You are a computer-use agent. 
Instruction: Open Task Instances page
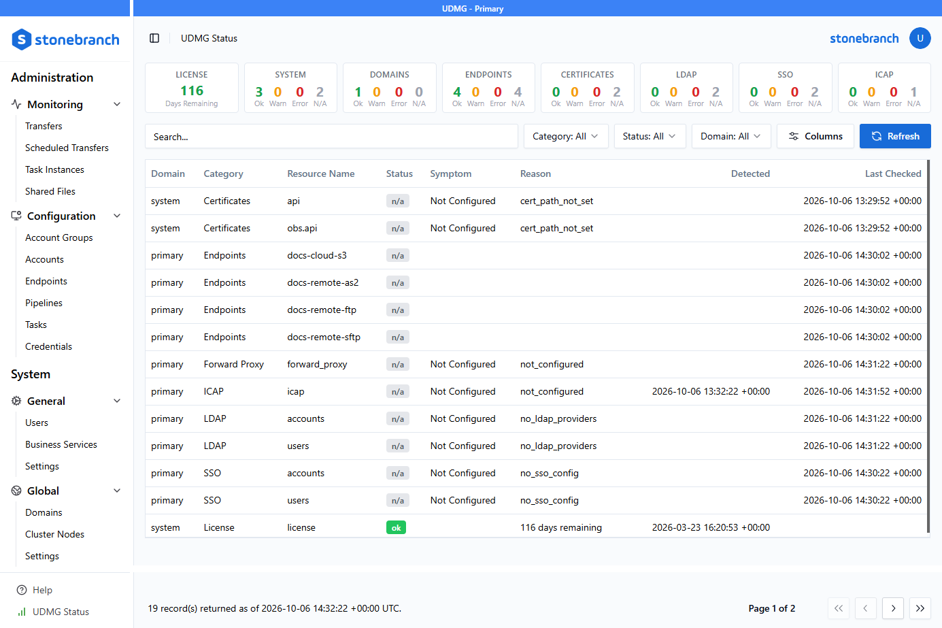[x=54, y=169]
